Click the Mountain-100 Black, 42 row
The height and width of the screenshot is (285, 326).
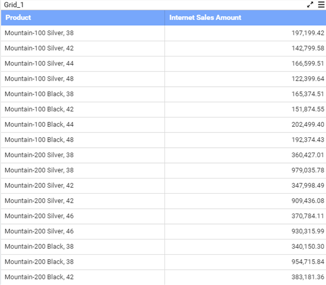[x=163, y=109]
